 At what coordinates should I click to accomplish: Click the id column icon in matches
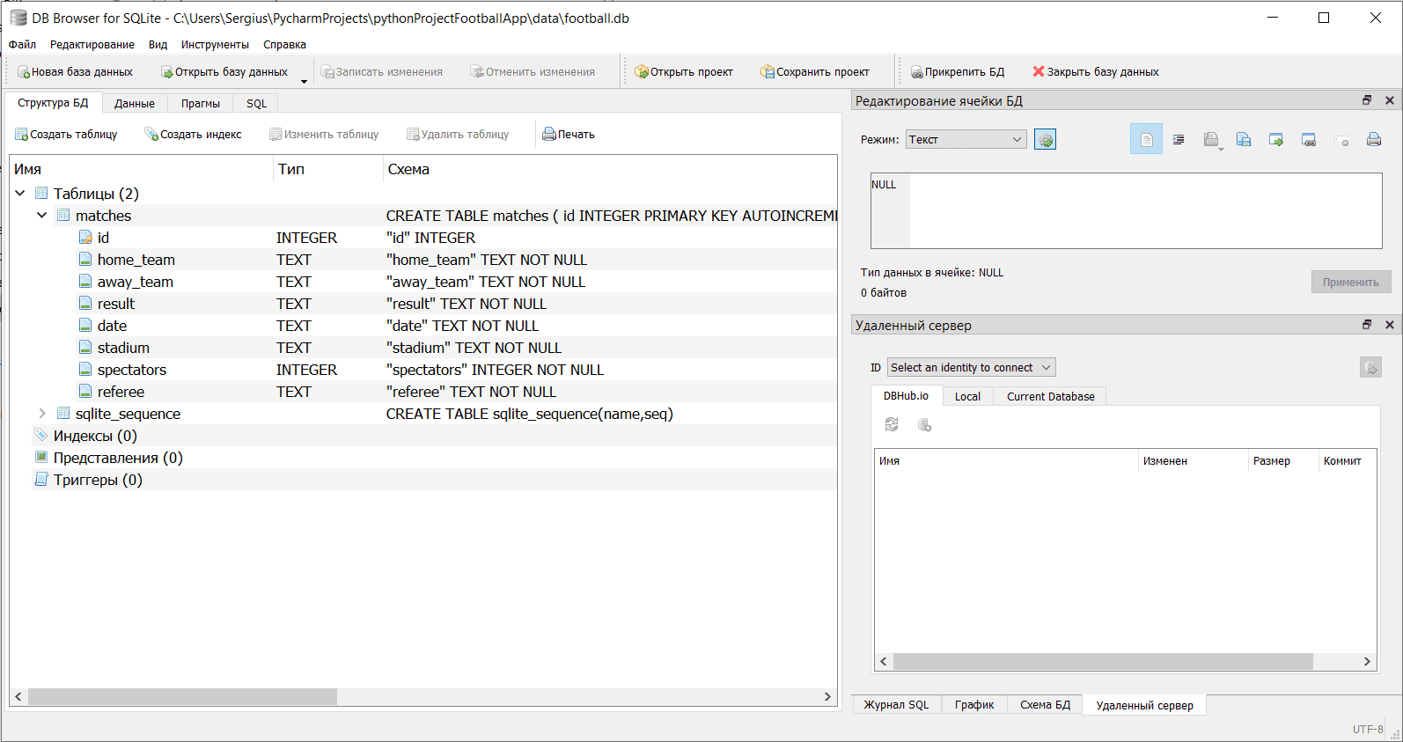click(x=85, y=238)
